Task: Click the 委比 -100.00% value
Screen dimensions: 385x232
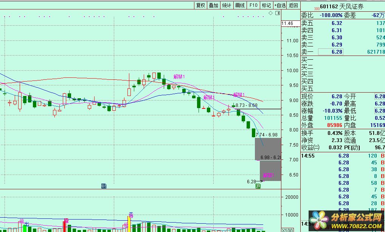Action: tap(331, 15)
